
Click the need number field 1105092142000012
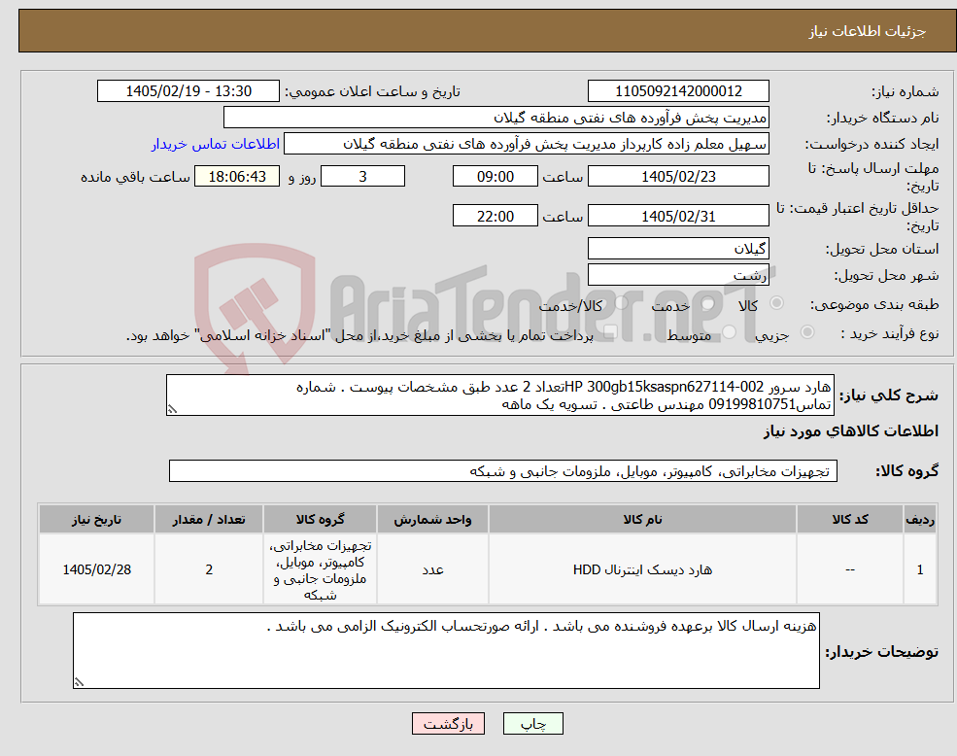point(678,91)
